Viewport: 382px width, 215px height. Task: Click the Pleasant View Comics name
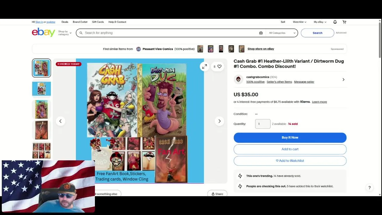pyautogui.click(x=158, y=49)
